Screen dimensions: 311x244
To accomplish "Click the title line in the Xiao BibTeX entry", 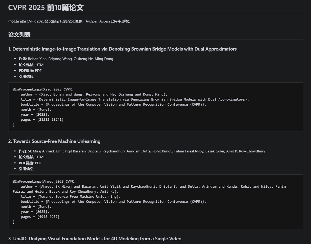I will [135, 100].
